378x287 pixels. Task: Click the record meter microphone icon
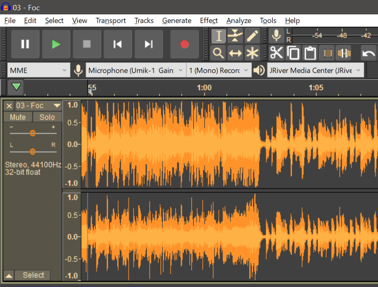276,36
